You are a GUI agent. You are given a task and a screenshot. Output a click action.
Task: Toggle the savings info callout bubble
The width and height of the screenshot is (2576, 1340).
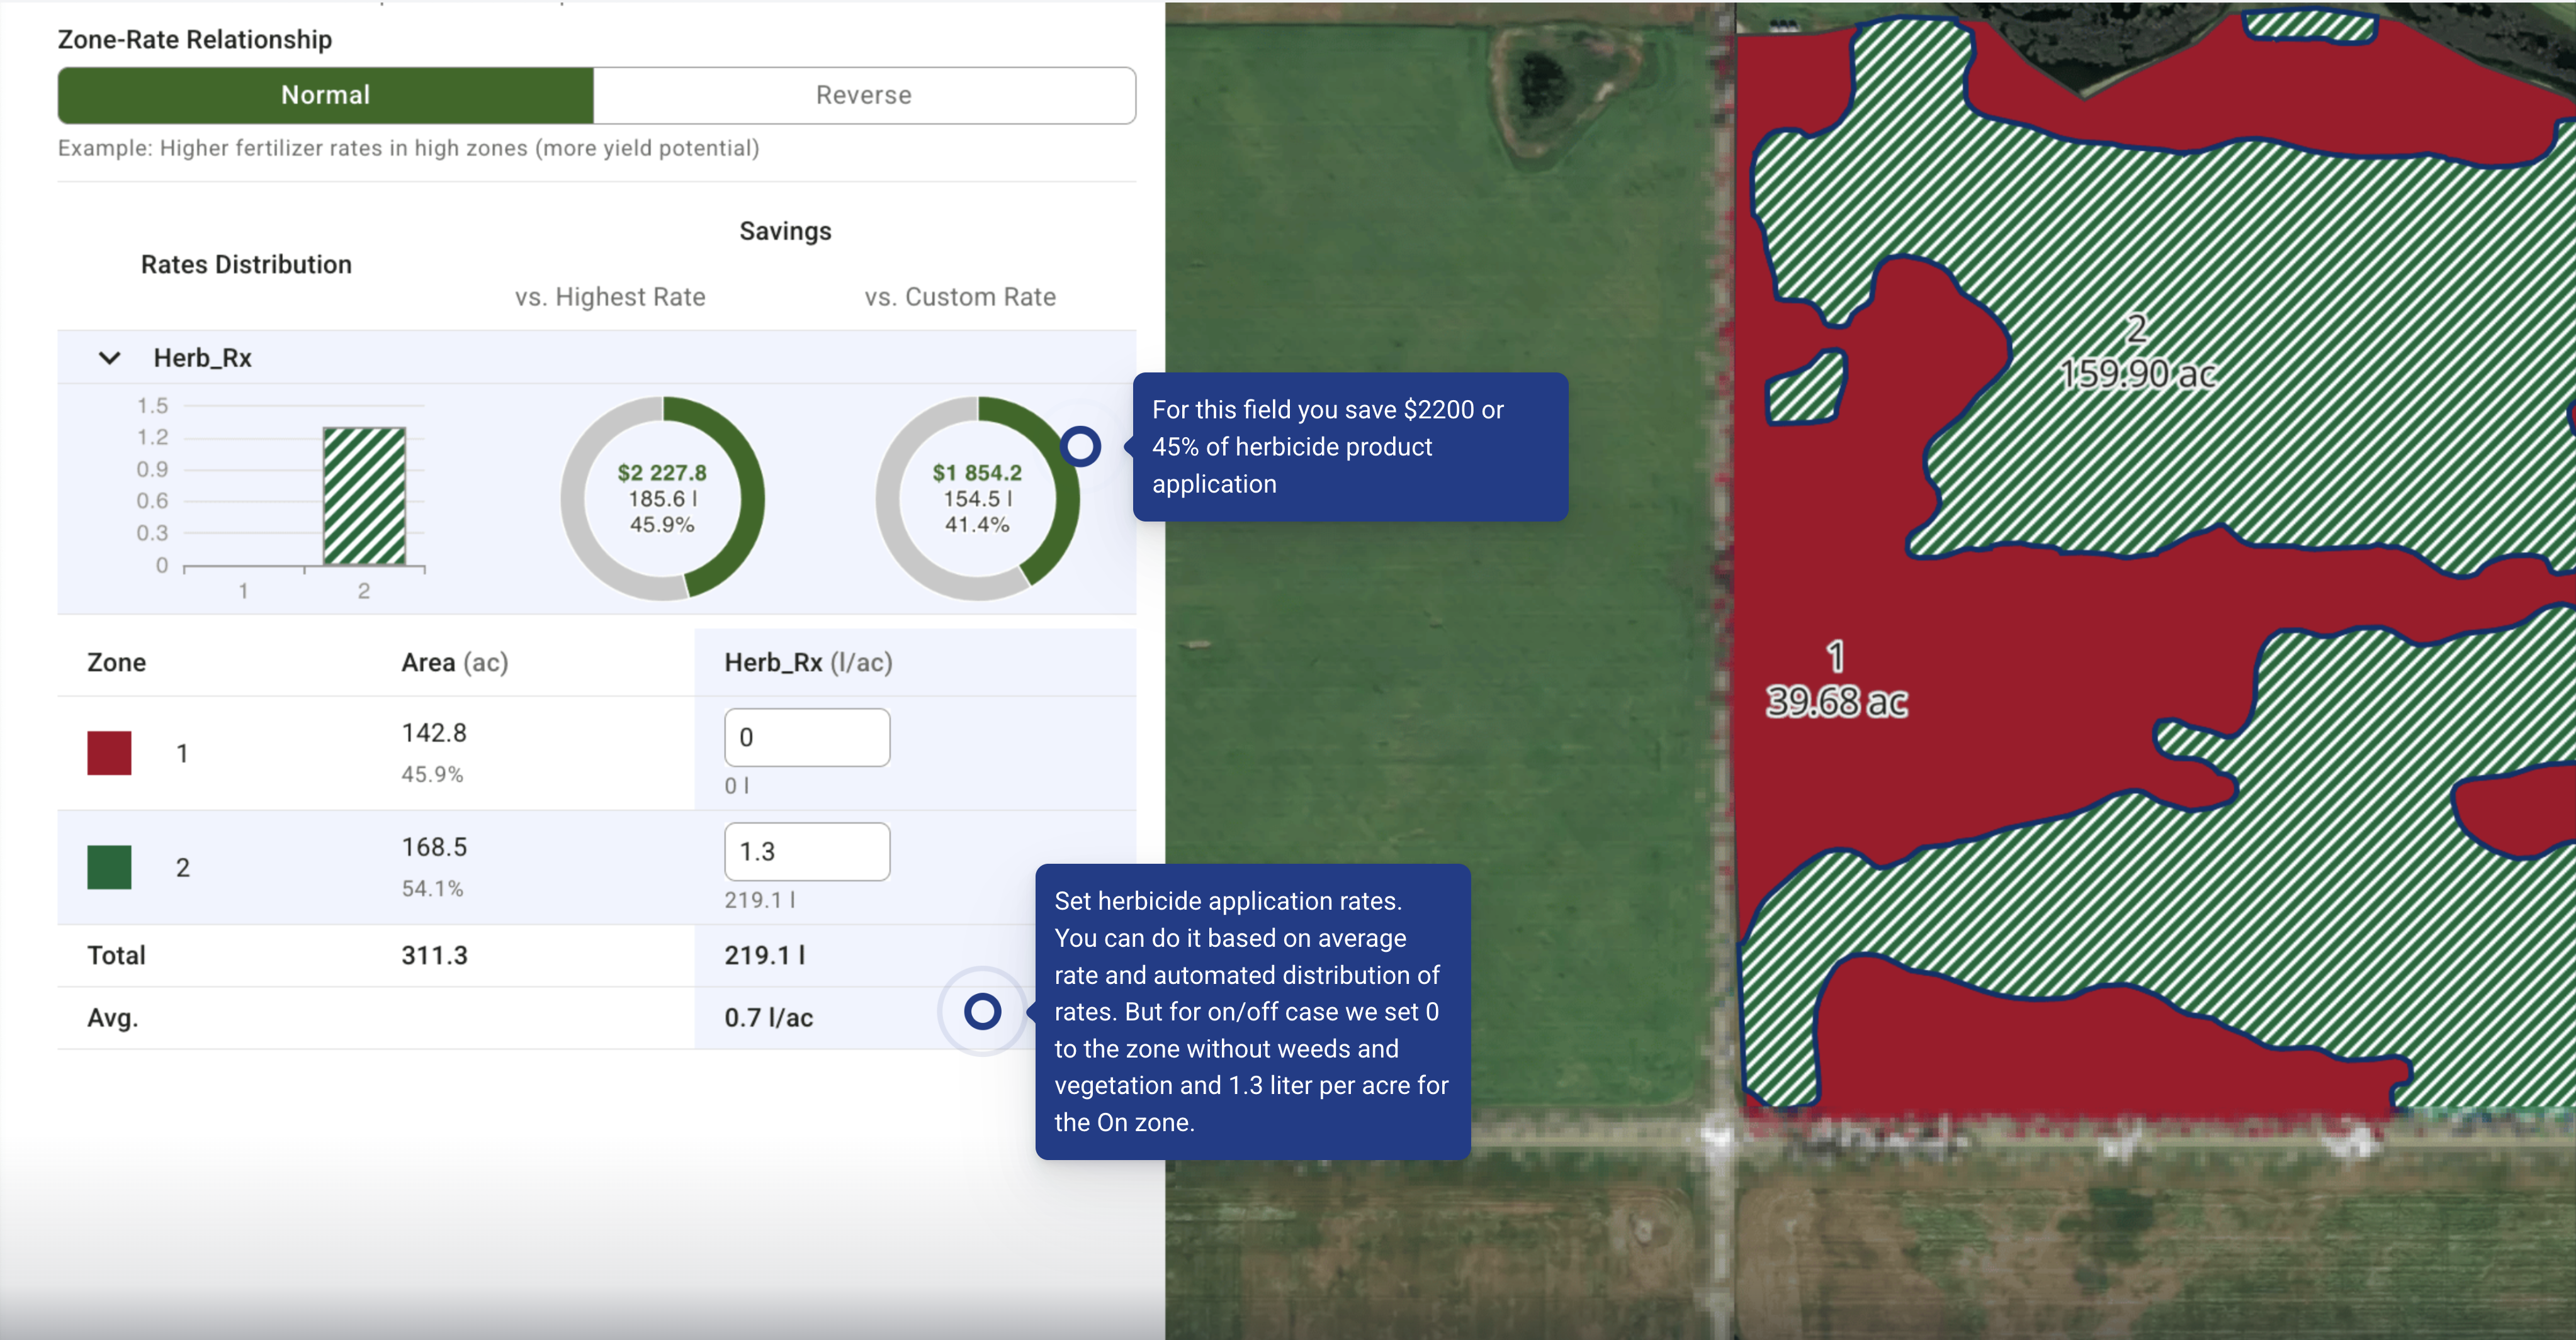click(x=1351, y=447)
